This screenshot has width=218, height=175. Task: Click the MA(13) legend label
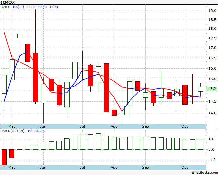click(x=19, y=7)
